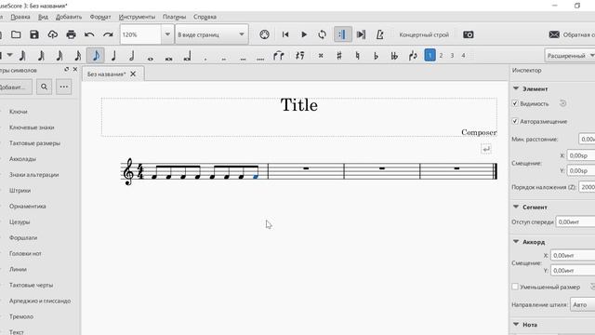This screenshot has height=335, width=595.
Task: Redo the last action
Action: click(108, 34)
